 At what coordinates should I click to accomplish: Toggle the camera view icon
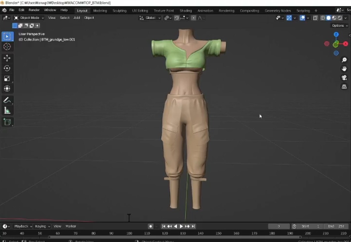pyautogui.click(x=344, y=78)
